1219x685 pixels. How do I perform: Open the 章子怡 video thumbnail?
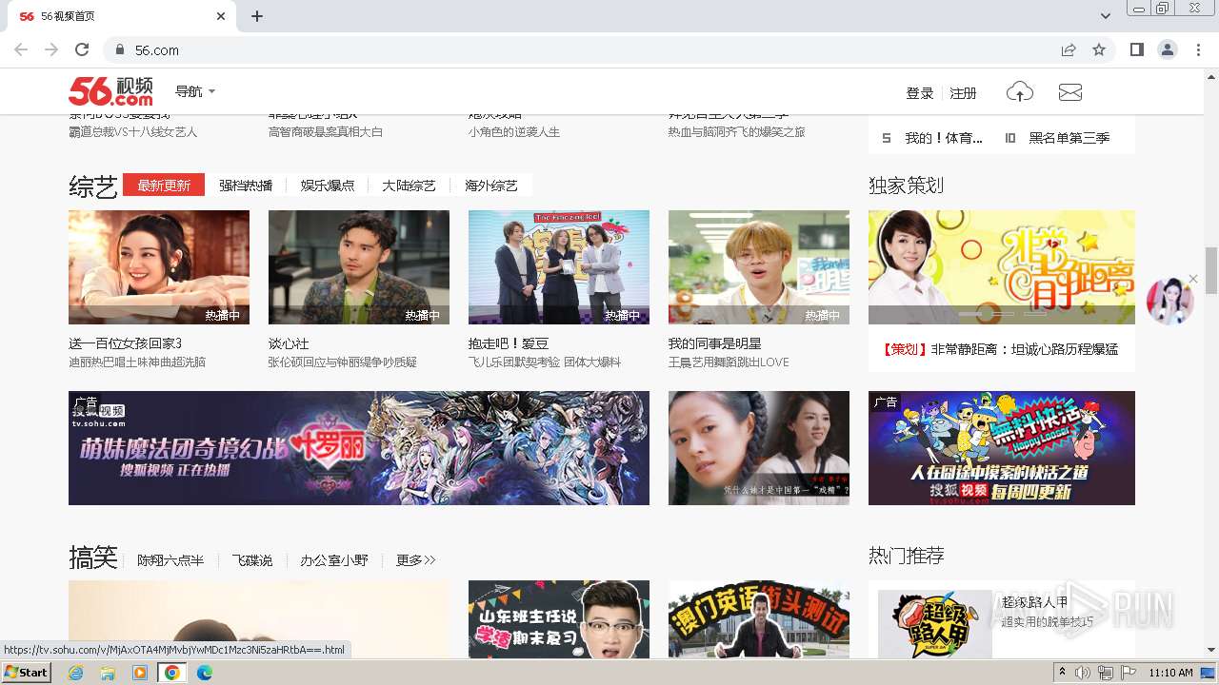coord(759,448)
